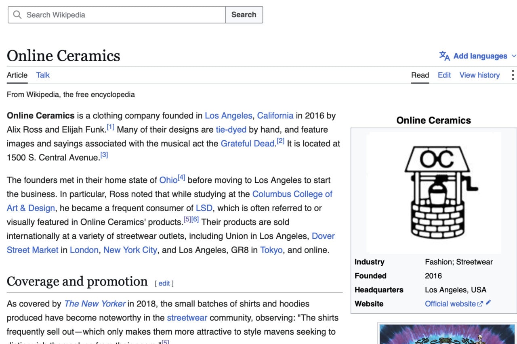Click citation reference [3]

click(x=104, y=155)
